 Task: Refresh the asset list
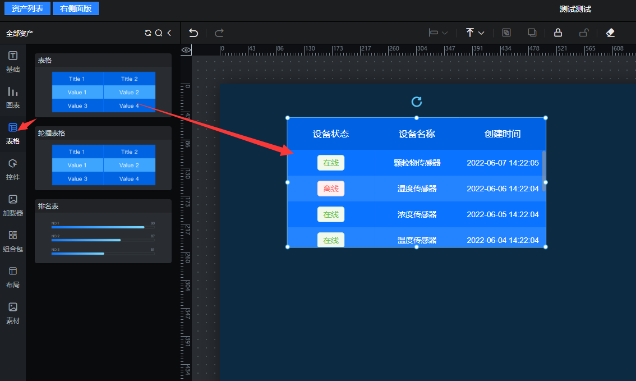tap(148, 33)
